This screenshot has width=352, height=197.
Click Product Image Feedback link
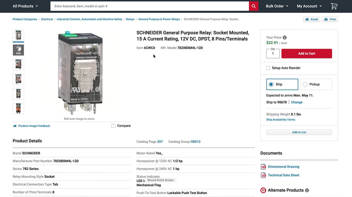34,126
